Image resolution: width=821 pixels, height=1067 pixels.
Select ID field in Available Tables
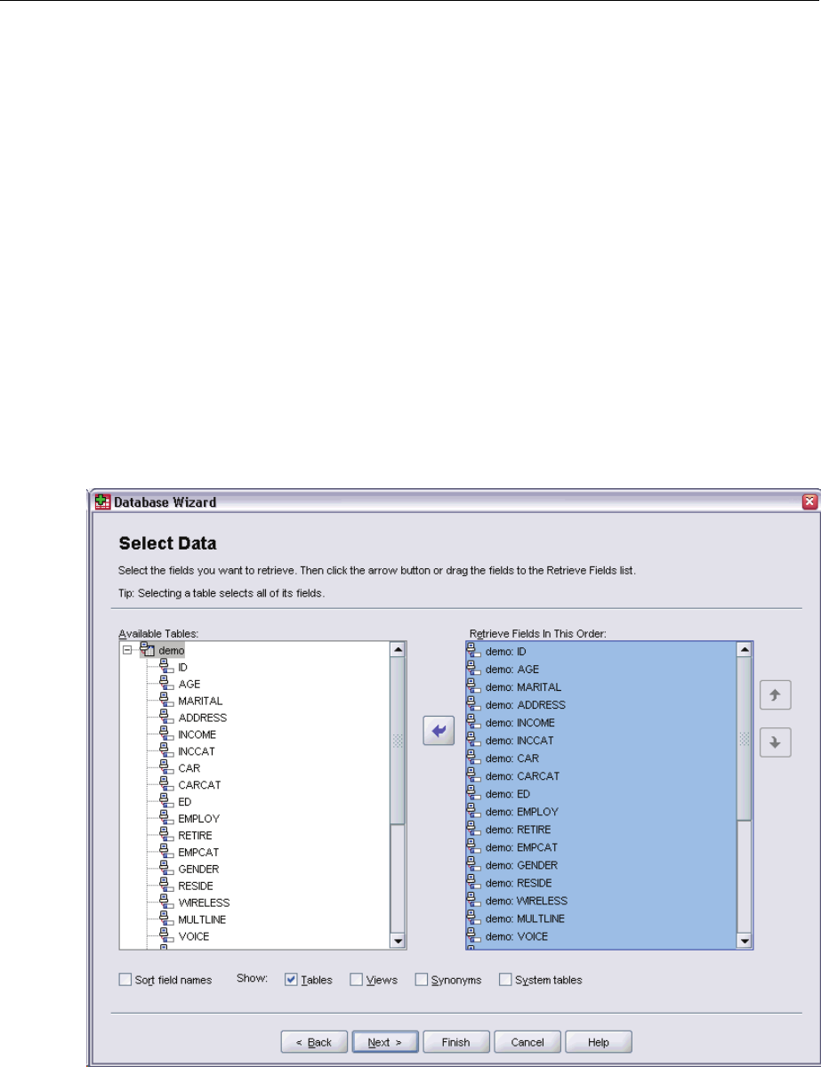click(x=182, y=667)
